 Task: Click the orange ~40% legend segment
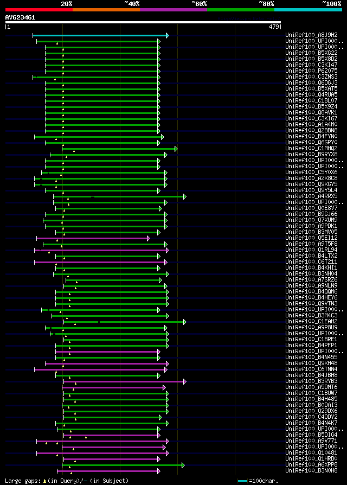pos(106,10)
